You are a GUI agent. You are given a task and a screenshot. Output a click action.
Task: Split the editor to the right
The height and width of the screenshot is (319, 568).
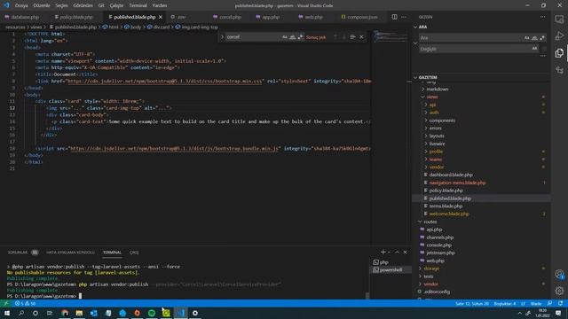[394, 17]
